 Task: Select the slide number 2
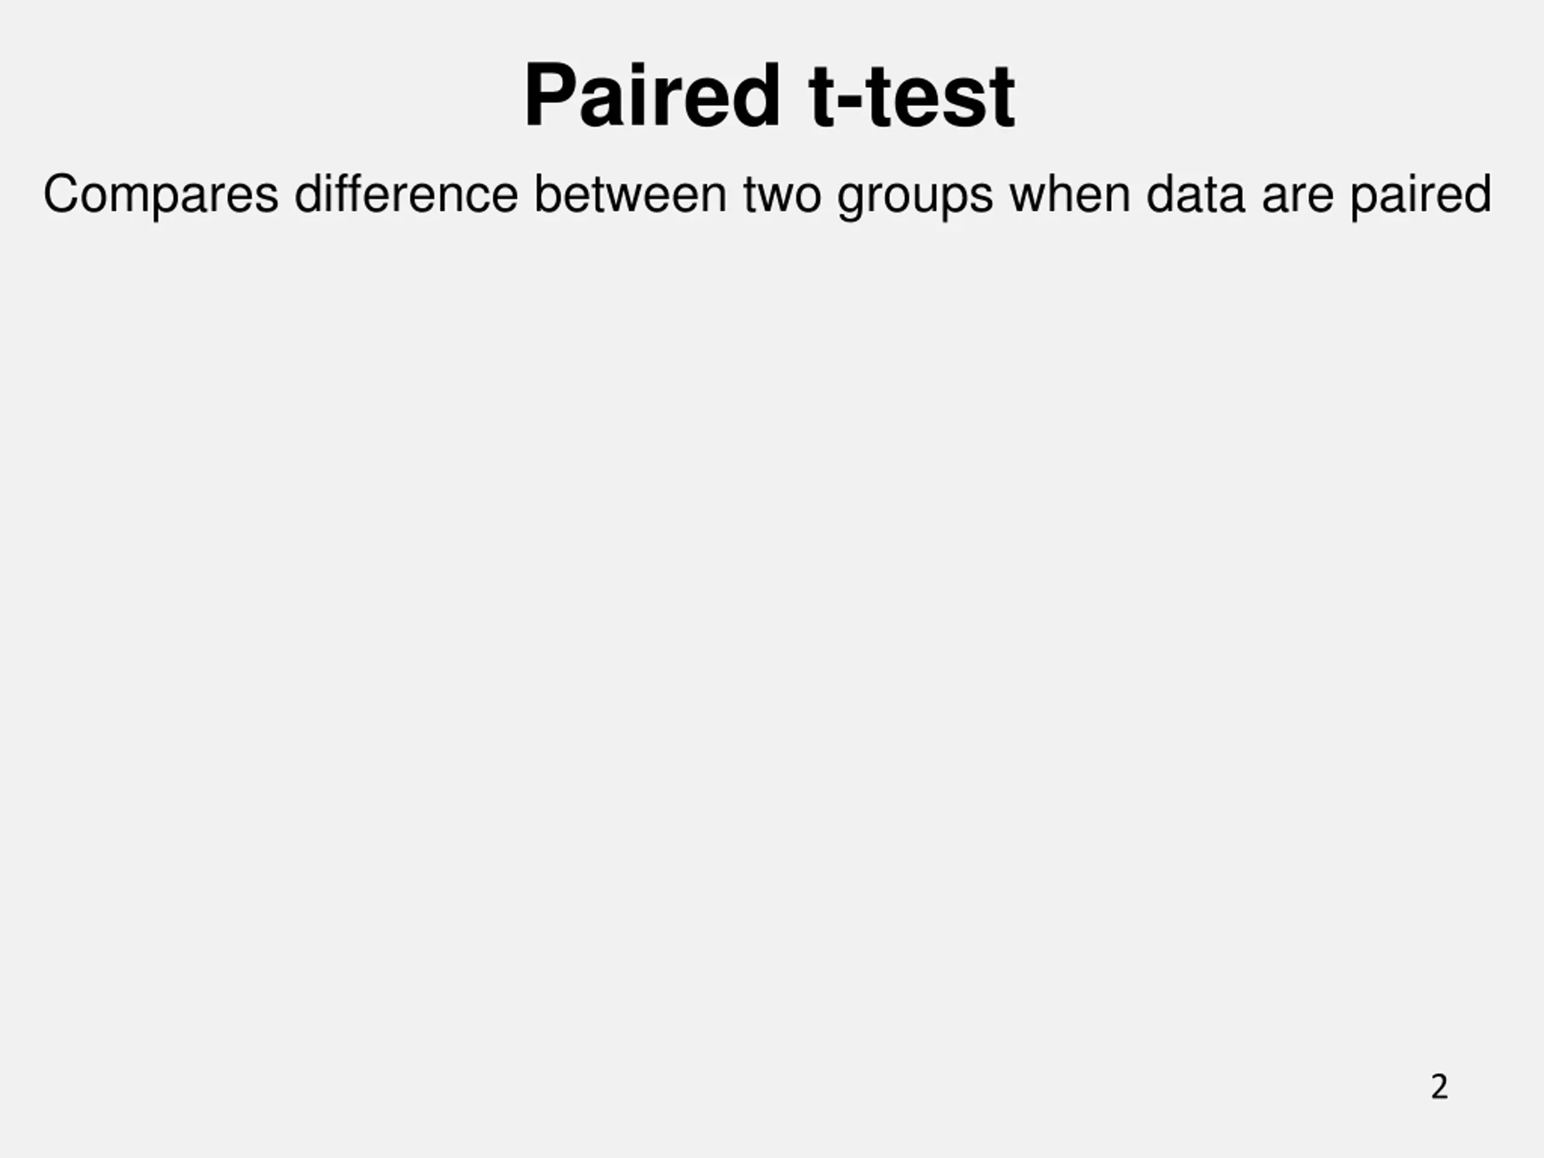coord(1439,1087)
